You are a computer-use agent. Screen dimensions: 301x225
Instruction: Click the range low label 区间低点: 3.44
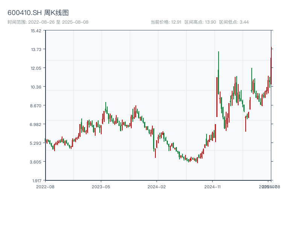pyautogui.click(x=234, y=22)
